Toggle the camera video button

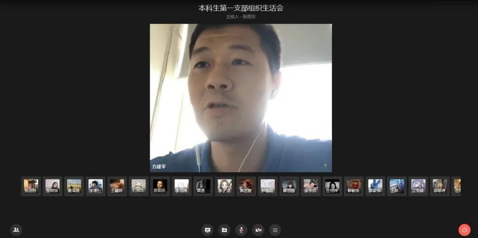(x=258, y=230)
